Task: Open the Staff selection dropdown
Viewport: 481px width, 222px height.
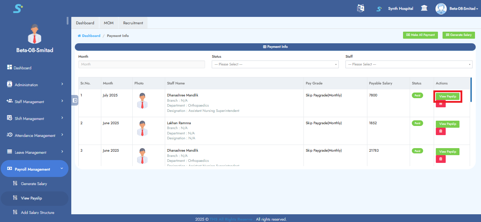Action: click(x=408, y=64)
